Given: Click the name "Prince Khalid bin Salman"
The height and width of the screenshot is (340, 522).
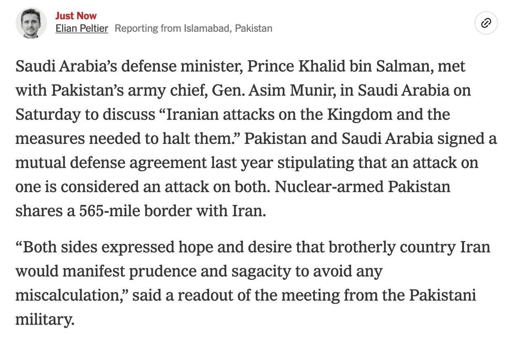Looking at the screenshot, I should 340,66.
